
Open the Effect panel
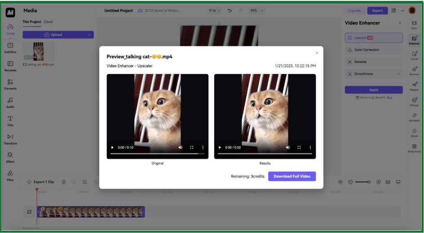(x=10, y=158)
